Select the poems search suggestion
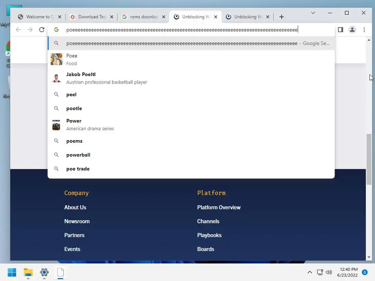Screen dimensions: 375x281 click(x=191, y=141)
